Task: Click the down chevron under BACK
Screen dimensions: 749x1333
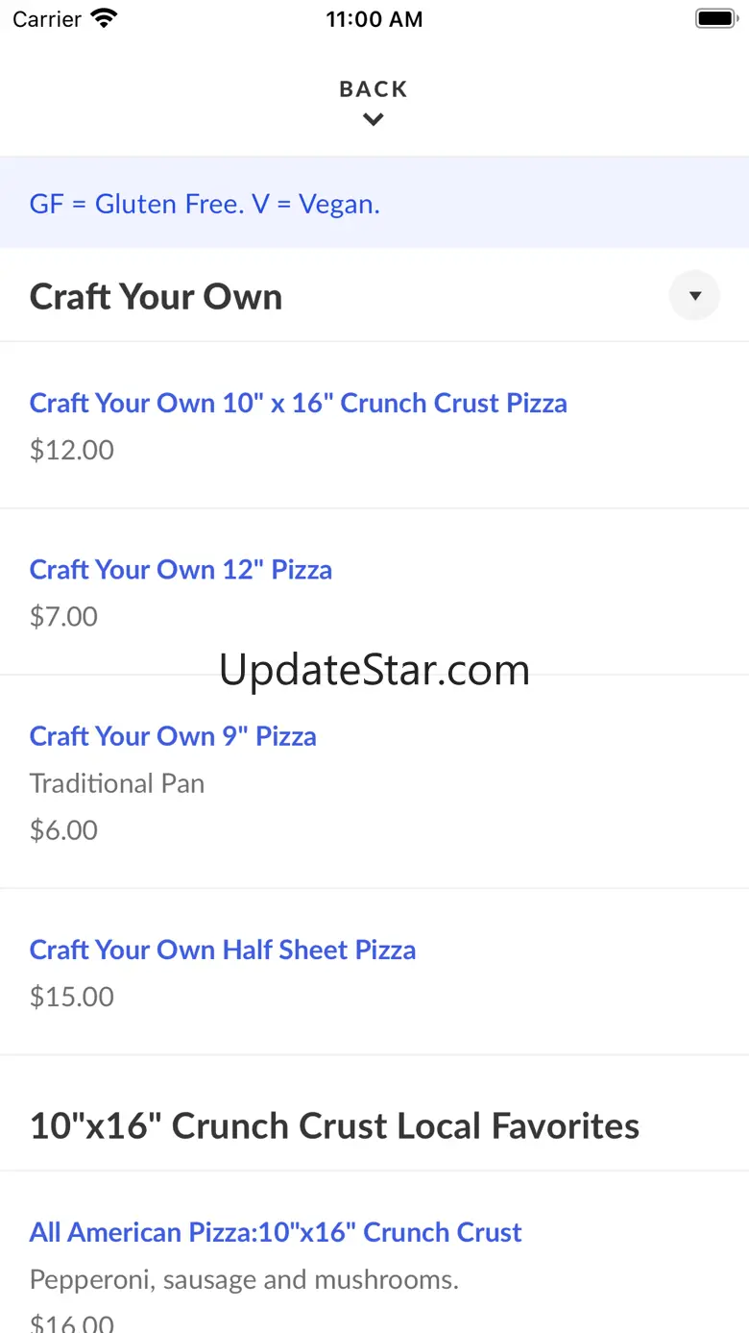Action: pyautogui.click(x=374, y=120)
